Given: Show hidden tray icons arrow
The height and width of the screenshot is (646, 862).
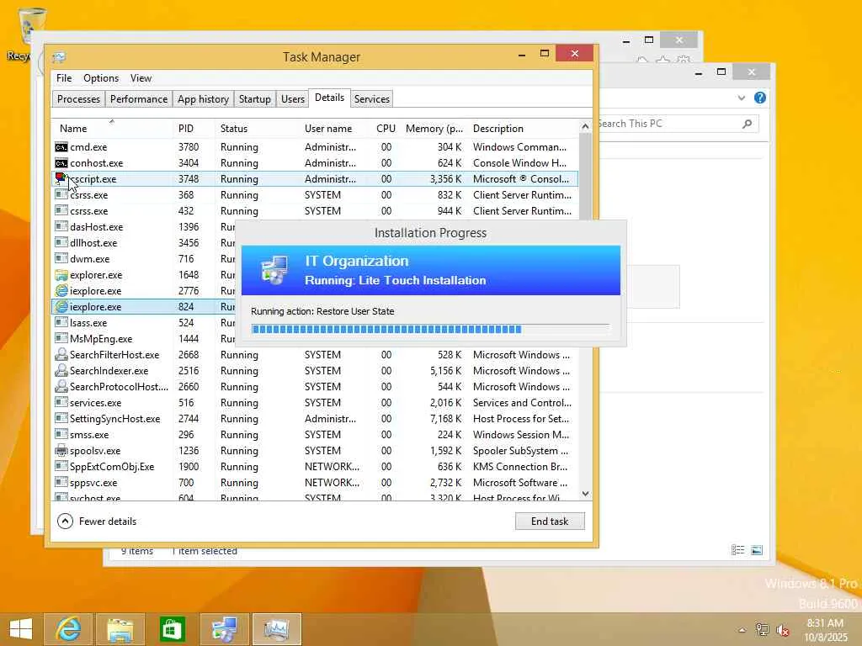Looking at the screenshot, I should coord(742,630).
